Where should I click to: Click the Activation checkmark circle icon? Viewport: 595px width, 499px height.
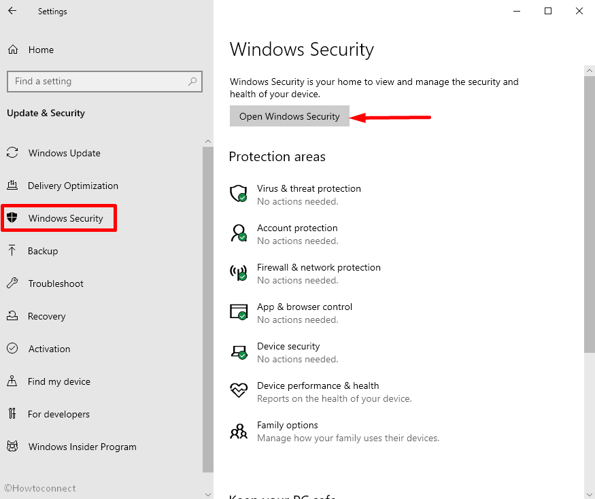click(x=12, y=348)
